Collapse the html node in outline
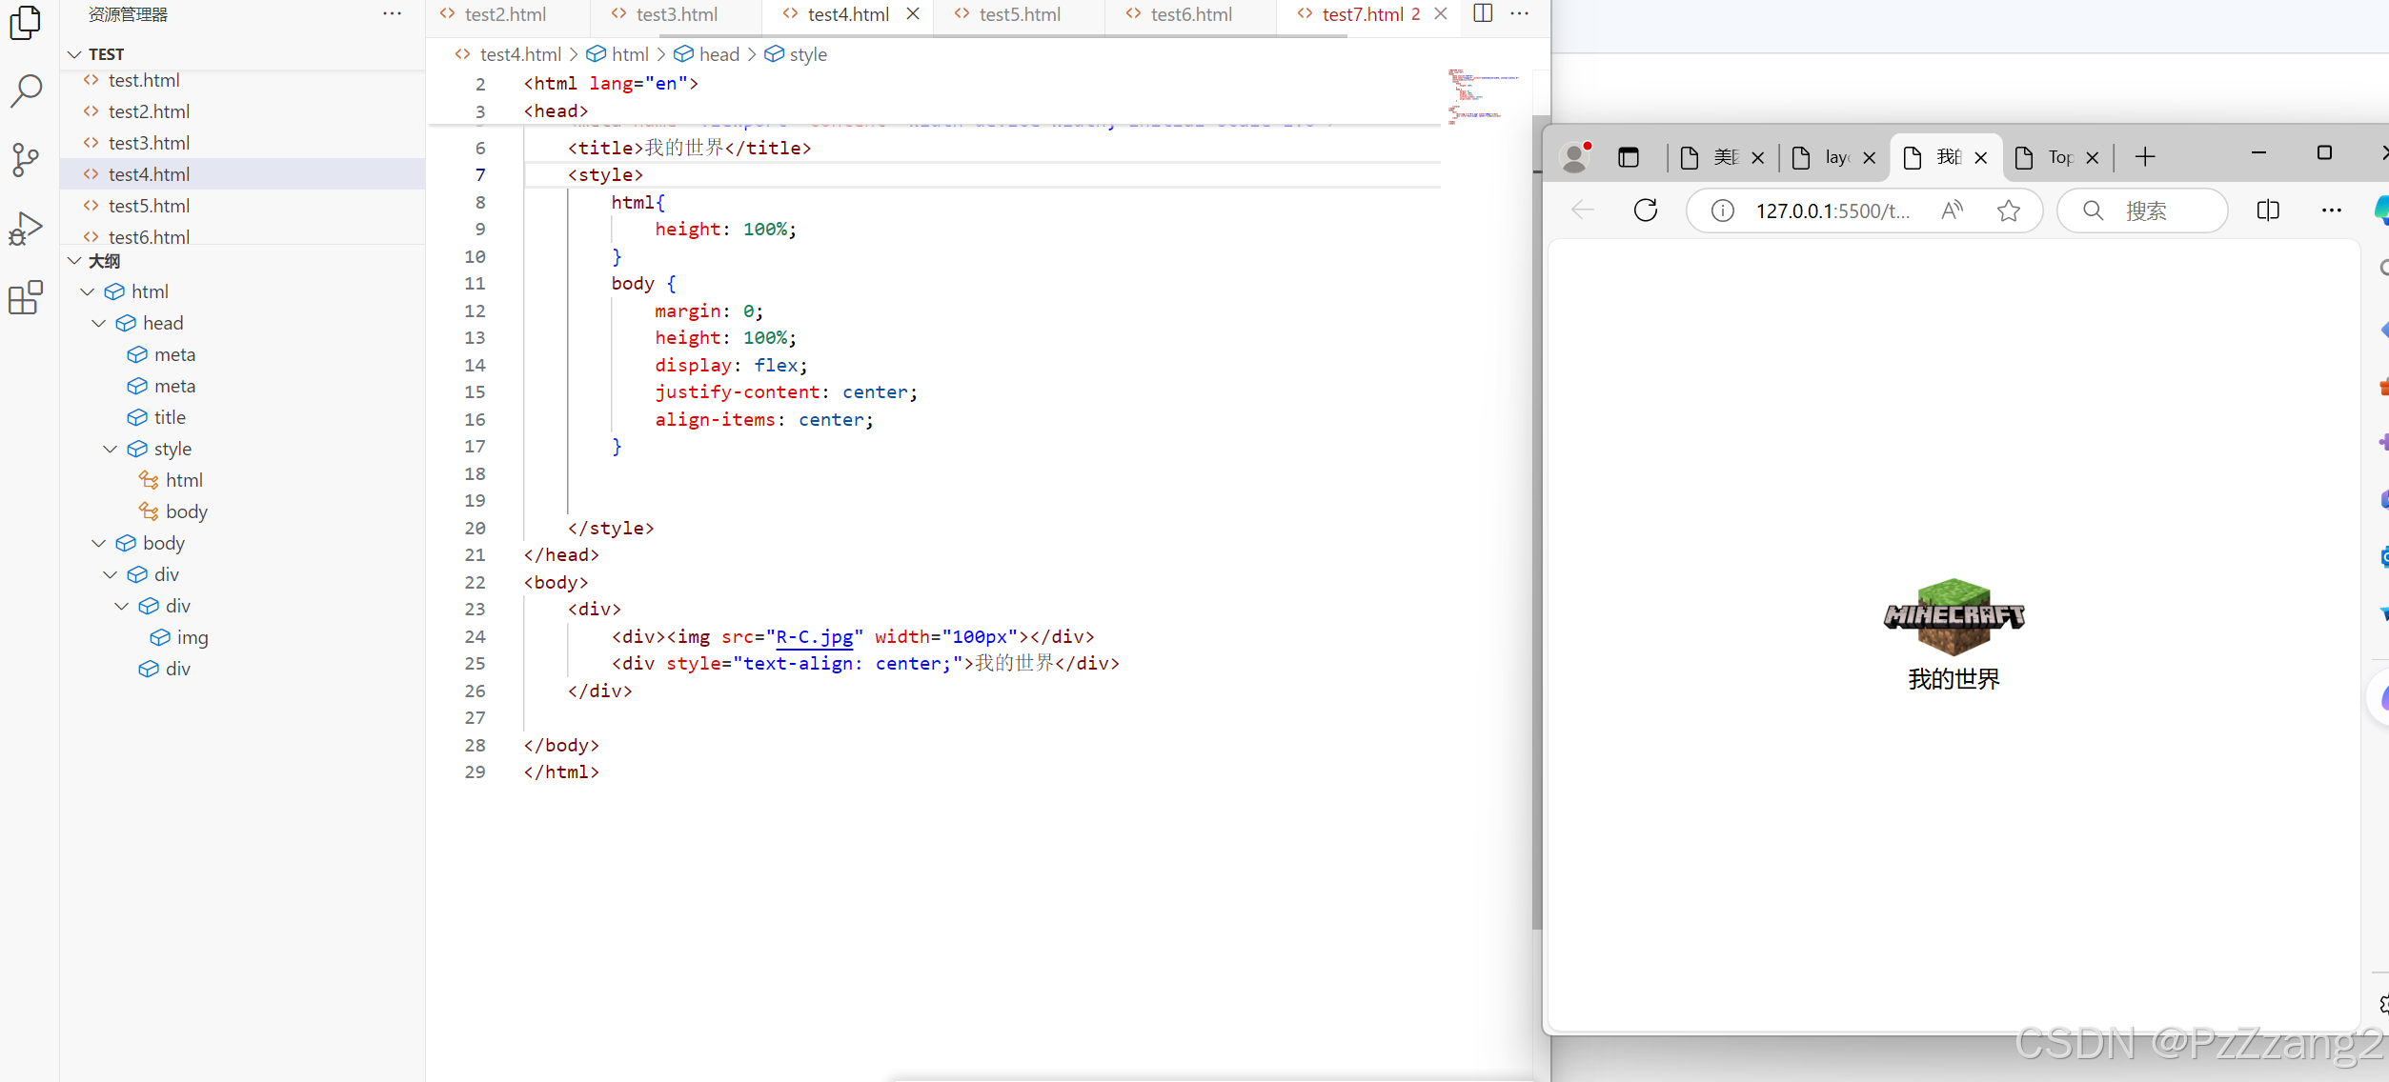The image size is (2389, 1082). pos(88,291)
